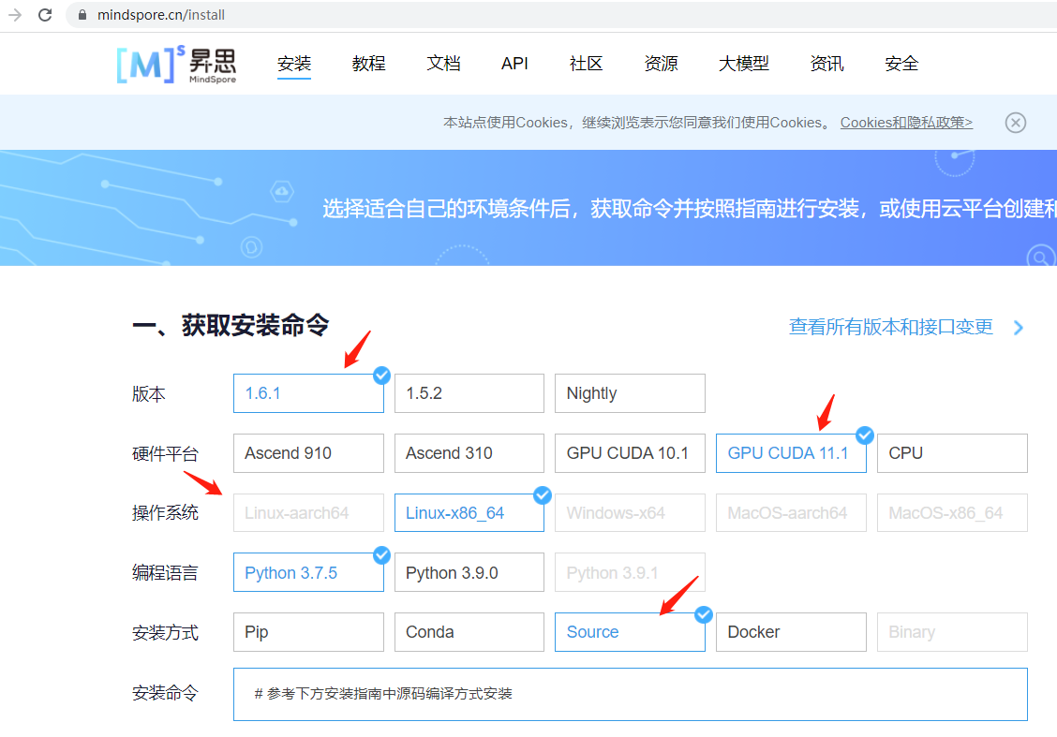
Task: Choose Conda installation method
Action: [x=469, y=632]
